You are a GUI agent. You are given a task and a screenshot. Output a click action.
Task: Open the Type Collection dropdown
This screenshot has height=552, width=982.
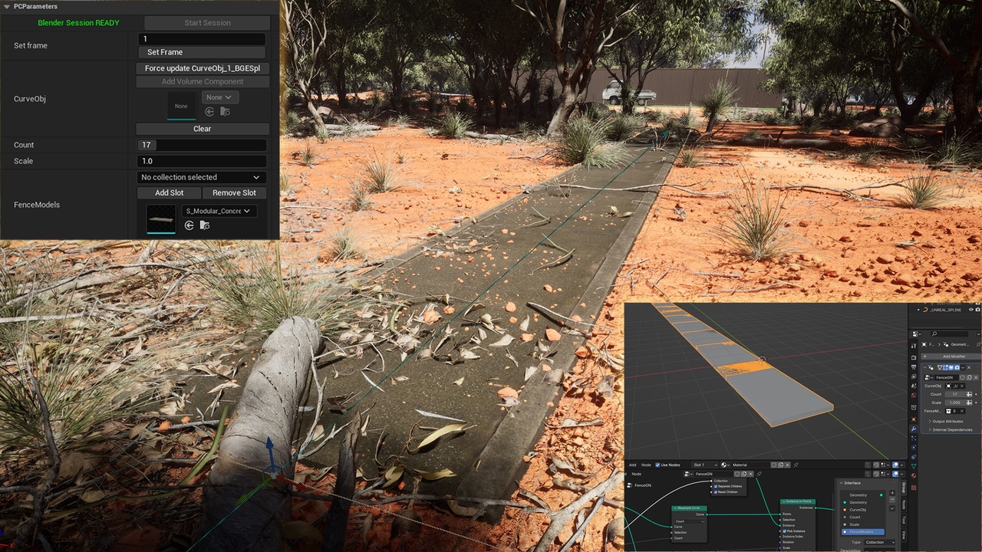(879, 542)
